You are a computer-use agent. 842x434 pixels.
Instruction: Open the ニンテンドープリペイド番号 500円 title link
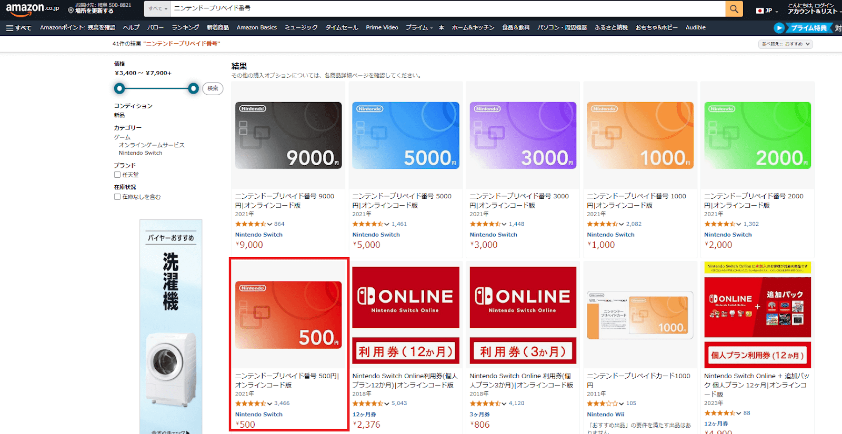pos(287,380)
